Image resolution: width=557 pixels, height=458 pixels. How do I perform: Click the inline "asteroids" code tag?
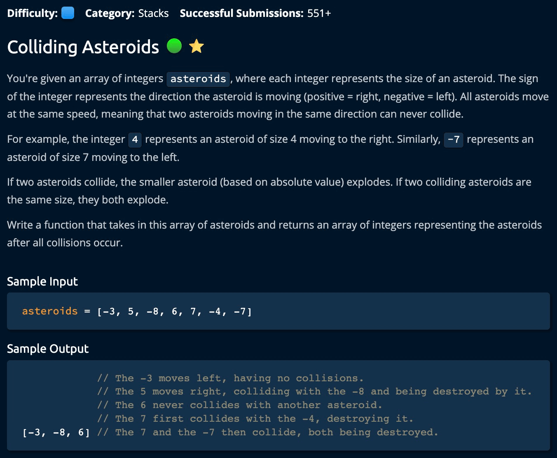click(198, 79)
